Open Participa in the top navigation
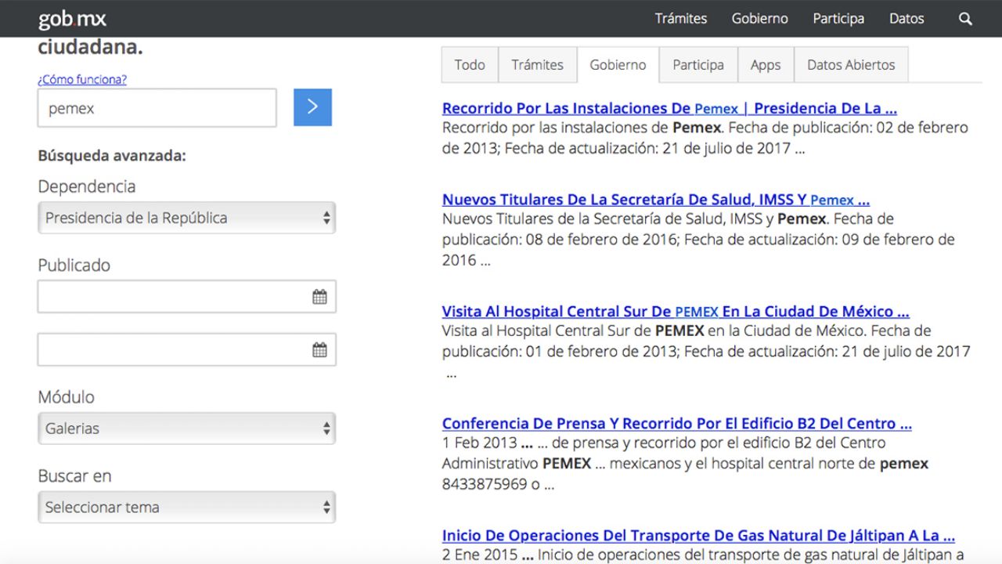Image resolution: width=1002 pixels, height=564 pixels. coord(838,19)
